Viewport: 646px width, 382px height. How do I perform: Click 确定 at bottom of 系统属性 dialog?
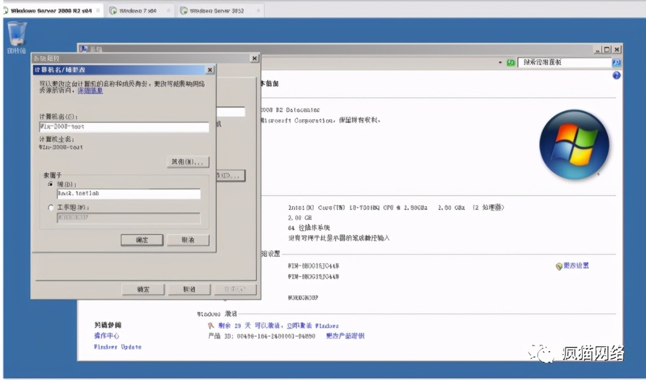144,289
